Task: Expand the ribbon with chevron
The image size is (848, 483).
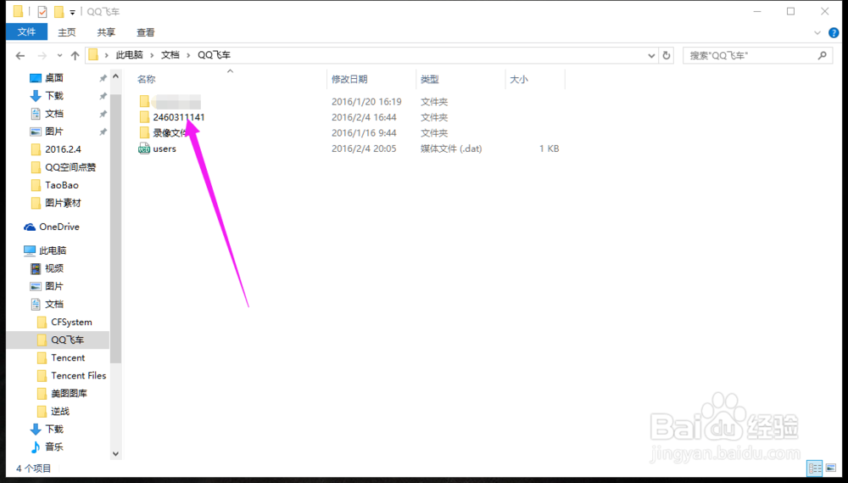Action: [x=817, y=33]
